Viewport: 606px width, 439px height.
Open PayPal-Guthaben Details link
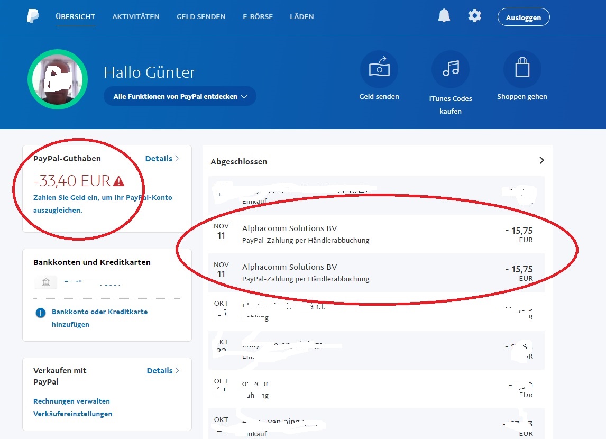tap(162, 159)
